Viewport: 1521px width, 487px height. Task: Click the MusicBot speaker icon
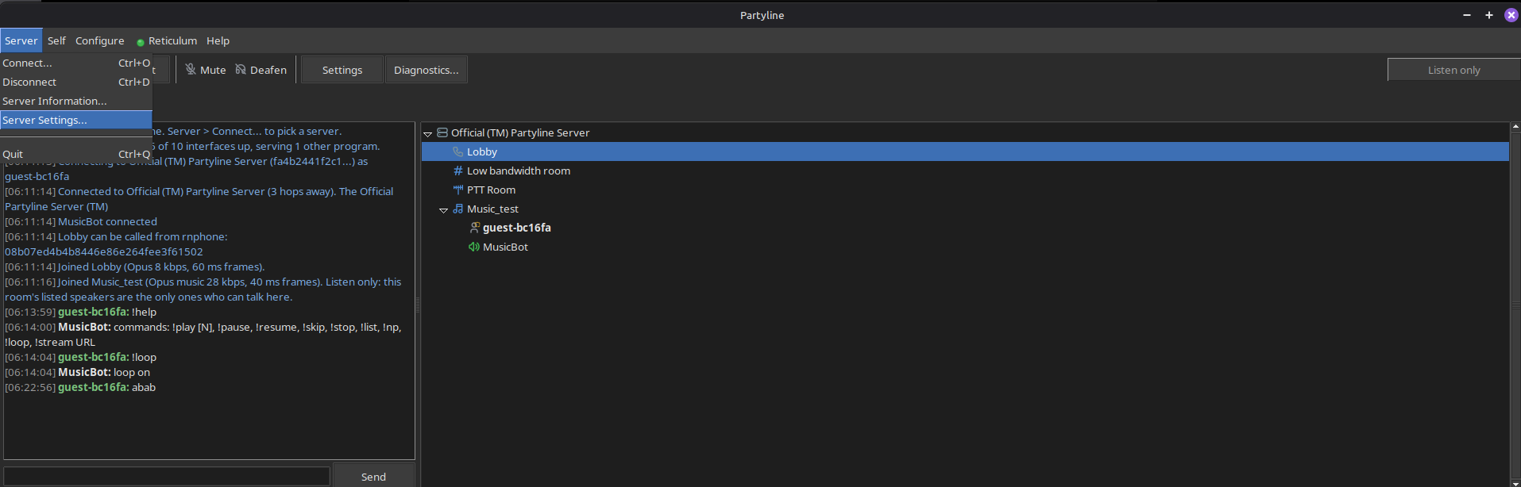(x=474, y=247)
